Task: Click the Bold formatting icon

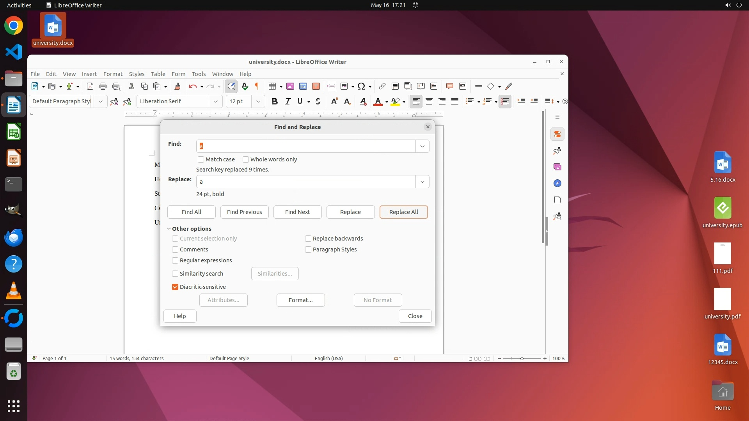Action: coord(275,101)
